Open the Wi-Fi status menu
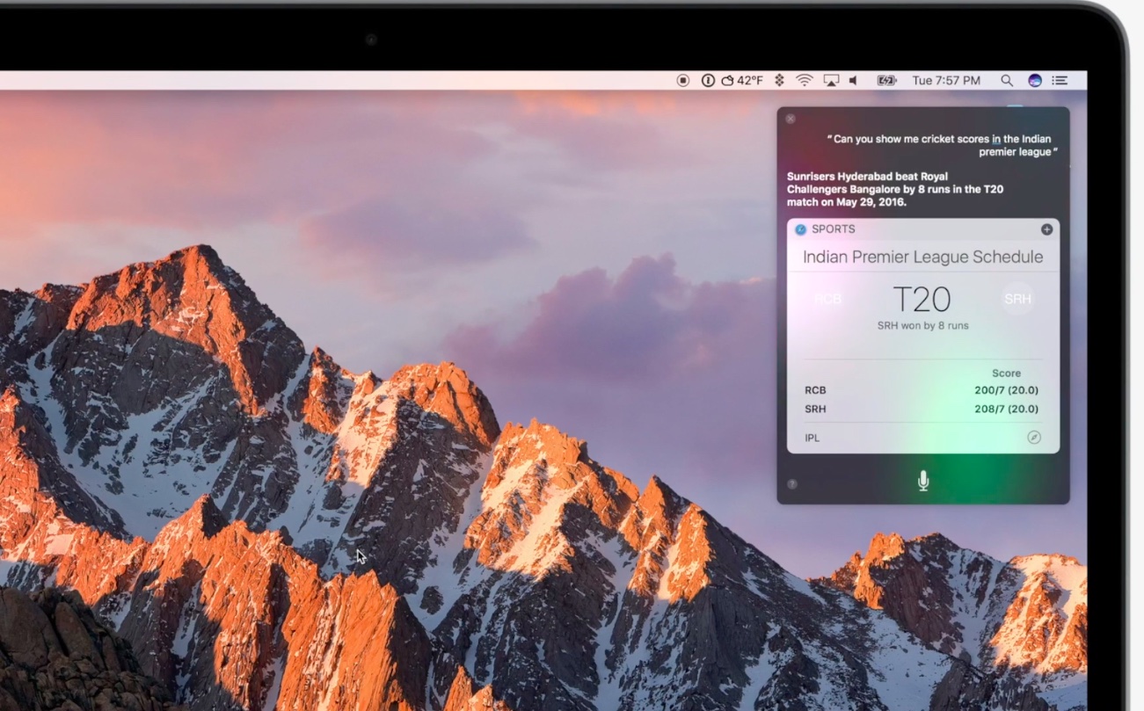This screenshot has height=711, width=1144. click(x=805, y=80)
